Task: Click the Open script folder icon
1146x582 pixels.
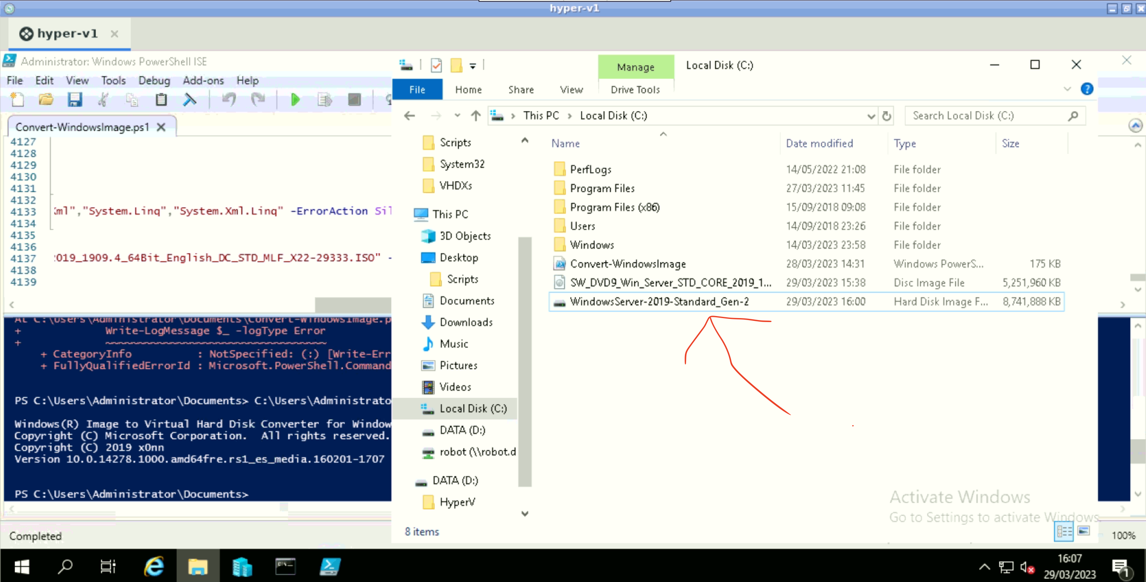Action: (x=46, y=100)
